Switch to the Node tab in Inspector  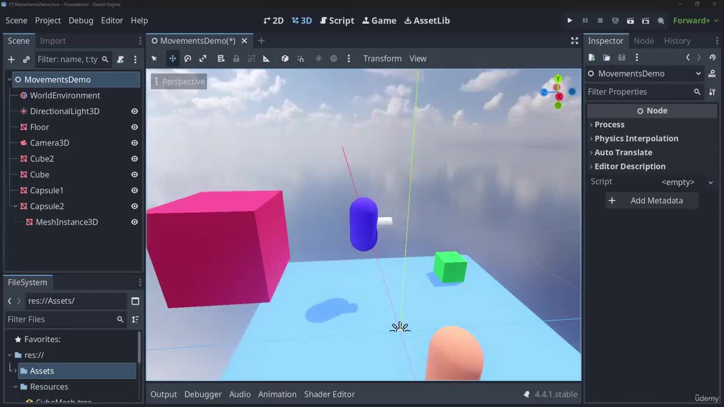click(x=644, y=41)
